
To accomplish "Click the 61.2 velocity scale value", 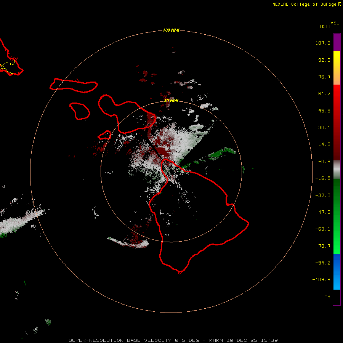I will coord(324,94).
